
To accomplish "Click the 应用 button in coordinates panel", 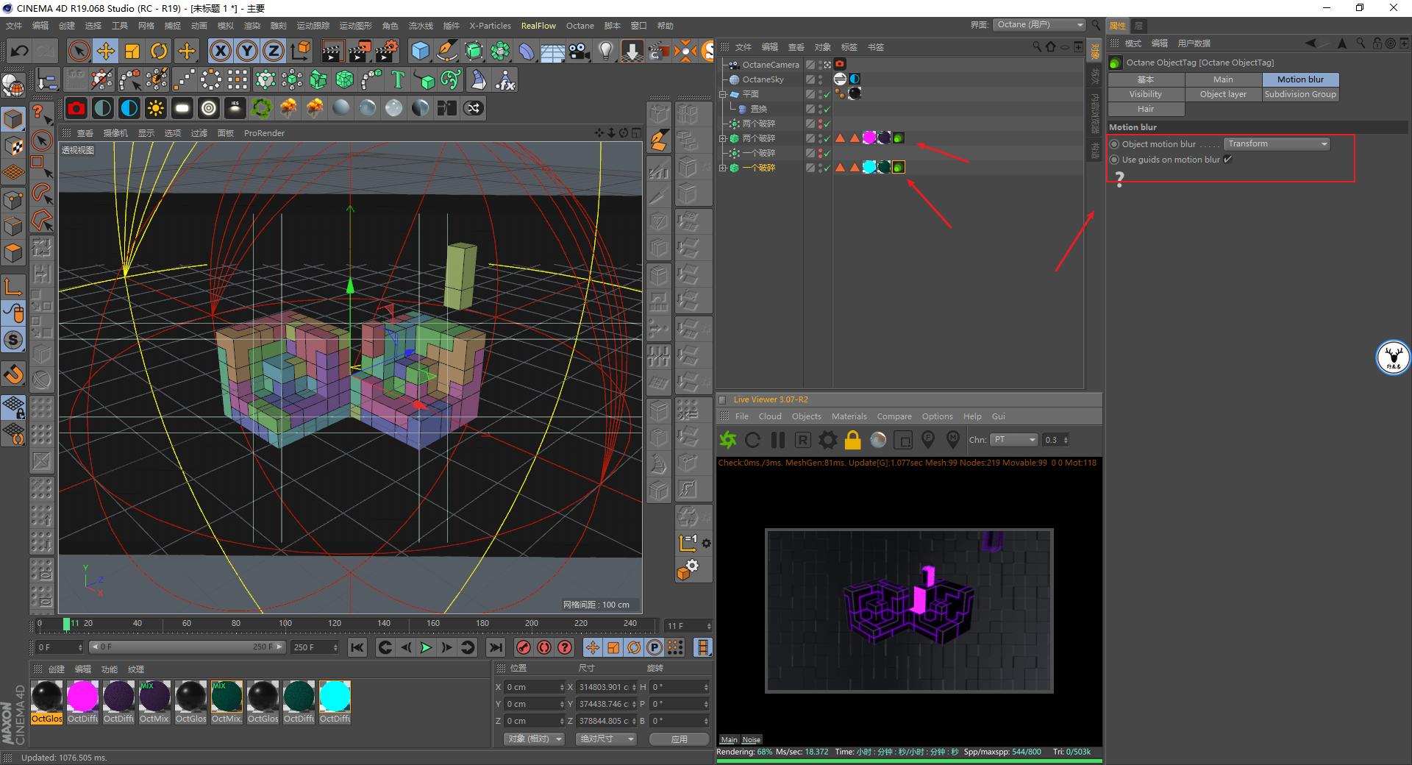I will pos(679,740).
